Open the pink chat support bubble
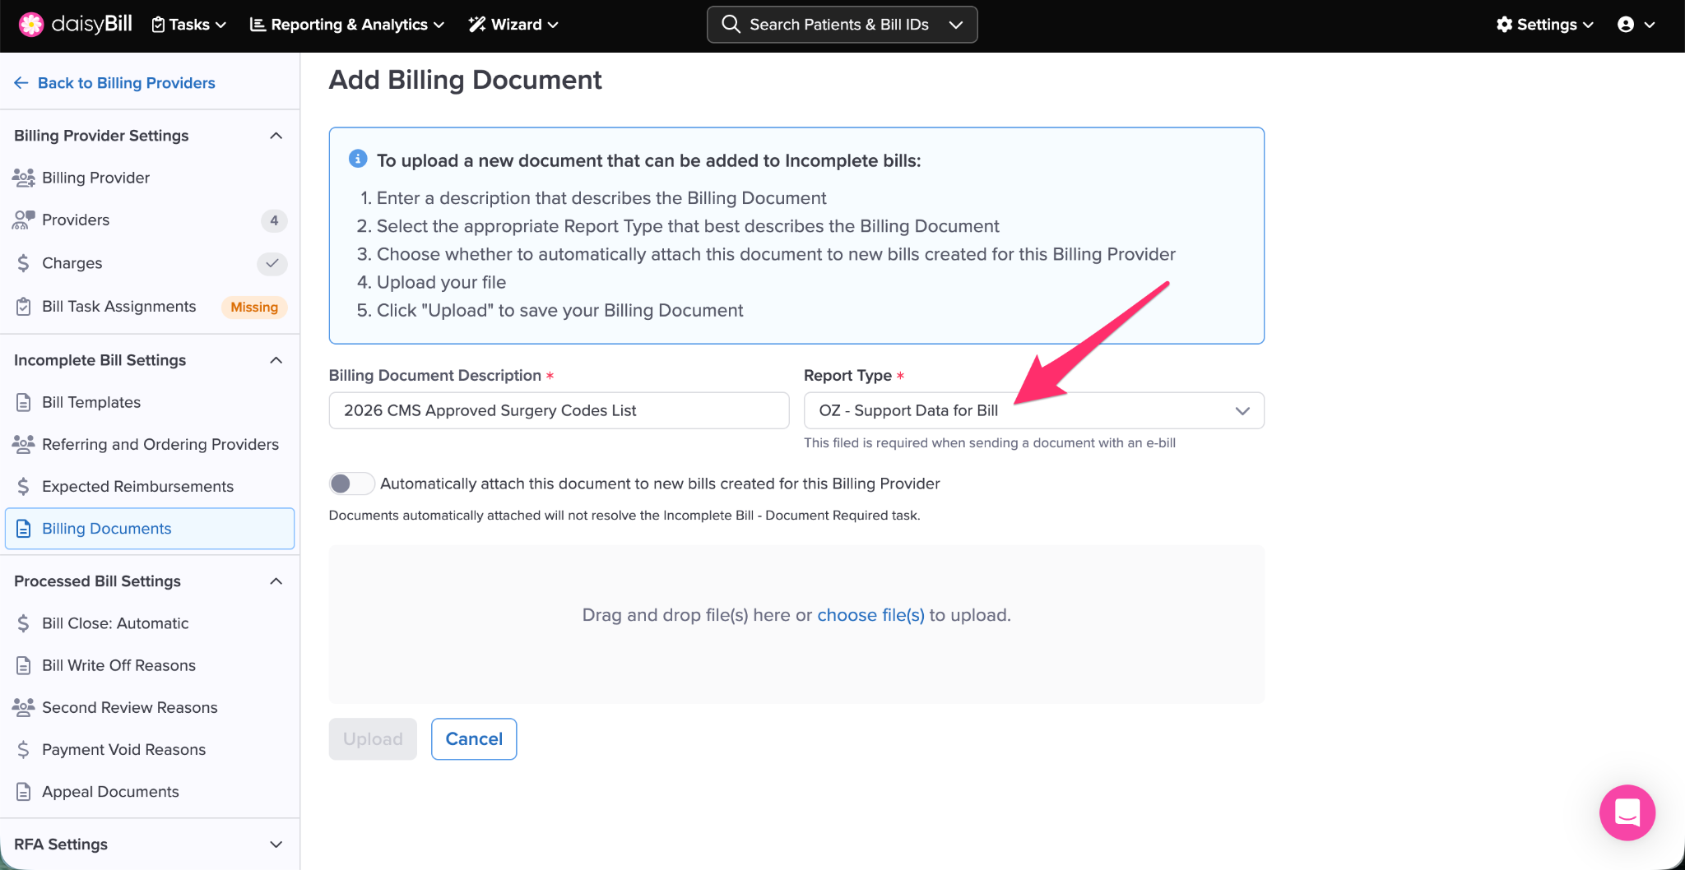This screenshot has width=1685, height=870. point(1627,812)
